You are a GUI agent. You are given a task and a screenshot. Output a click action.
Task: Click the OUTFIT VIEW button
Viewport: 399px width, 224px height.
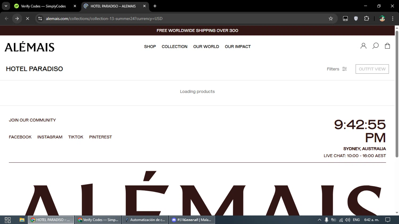tap(372, 69)
